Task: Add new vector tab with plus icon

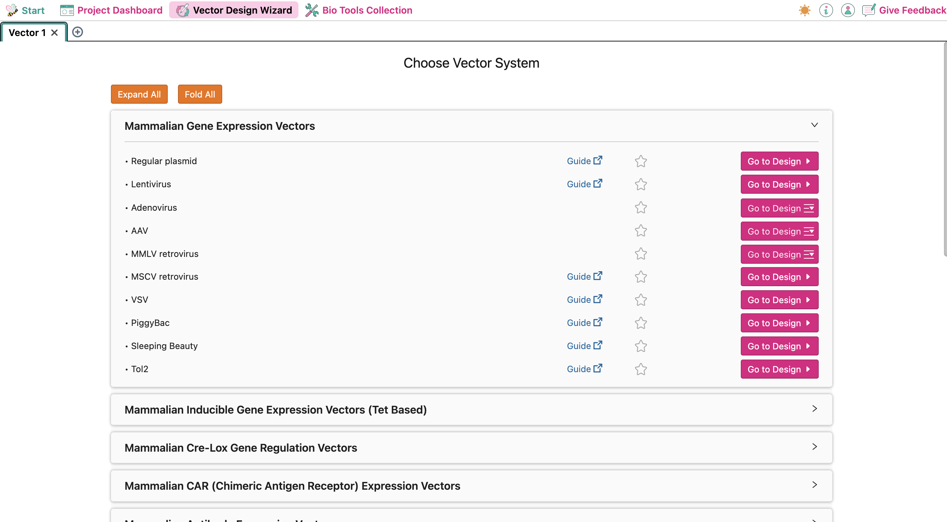Action: [77, 32]
